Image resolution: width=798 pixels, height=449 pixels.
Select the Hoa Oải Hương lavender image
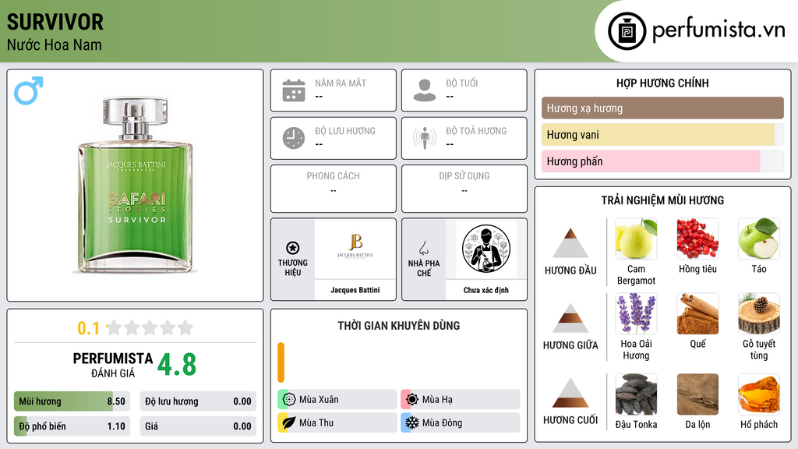(636, 313)
